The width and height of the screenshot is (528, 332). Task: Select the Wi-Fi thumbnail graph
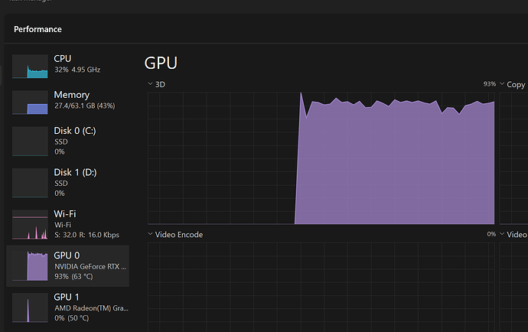pyautogui.click(x=30, y=225)
